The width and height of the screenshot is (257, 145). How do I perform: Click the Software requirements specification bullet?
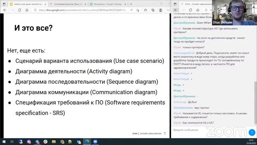pos(90,108)
